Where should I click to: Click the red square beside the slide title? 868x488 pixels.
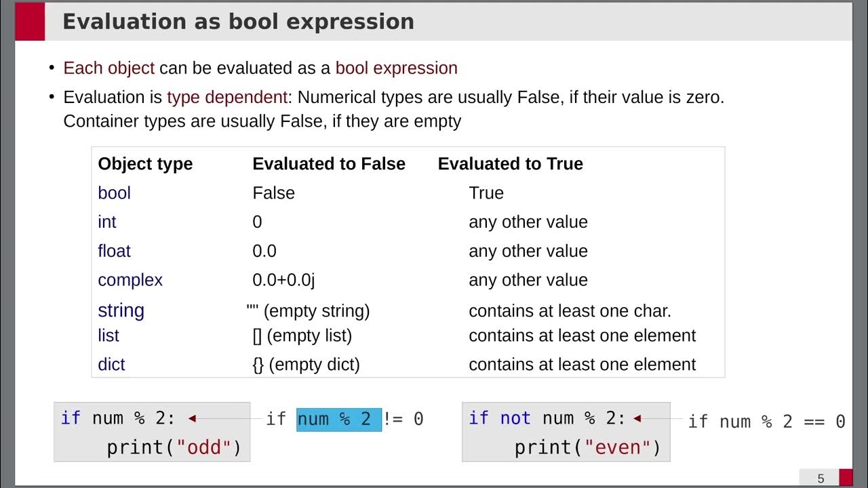click(30, 22)
